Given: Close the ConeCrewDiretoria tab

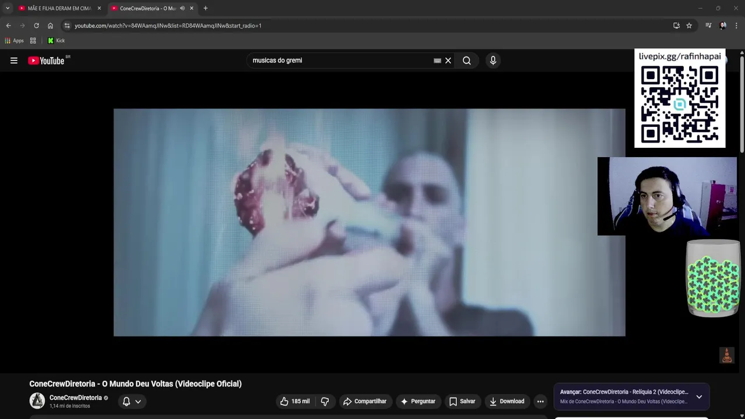Looking at the screenshot, I should click(x=191, y=8).
